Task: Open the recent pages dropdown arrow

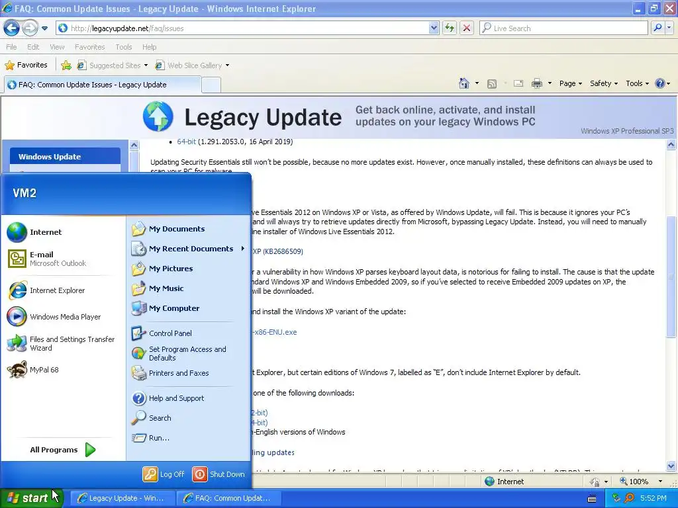Action: coord(44,28)
